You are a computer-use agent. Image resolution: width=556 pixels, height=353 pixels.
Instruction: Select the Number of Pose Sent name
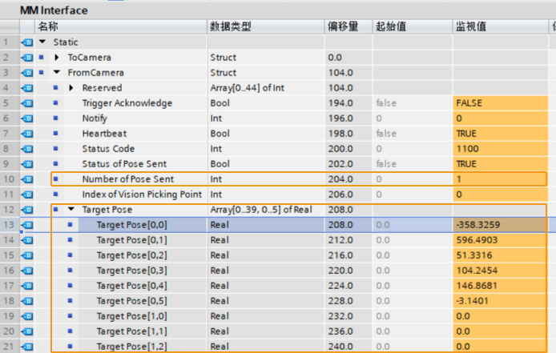click(x=128, y=179)
